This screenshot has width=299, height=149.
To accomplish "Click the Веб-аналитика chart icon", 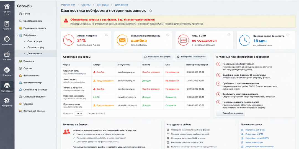I will (20, 75).
